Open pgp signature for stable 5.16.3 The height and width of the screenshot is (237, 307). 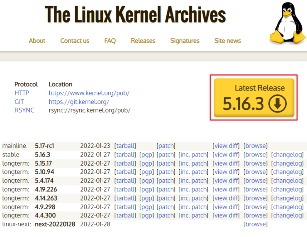(x=146, y=155)
